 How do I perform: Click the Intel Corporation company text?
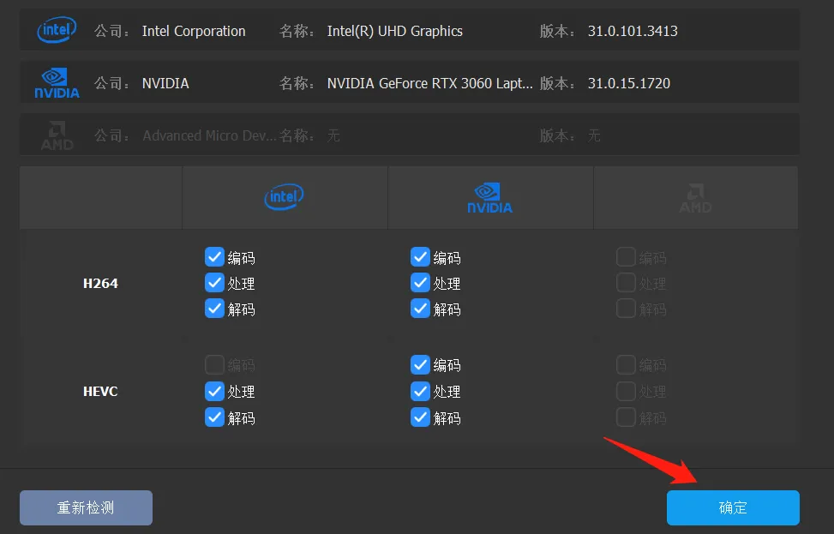point(194,32)
